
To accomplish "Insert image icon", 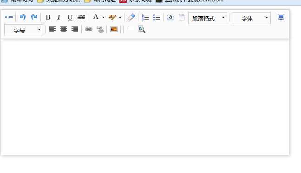I will [114, 29].
